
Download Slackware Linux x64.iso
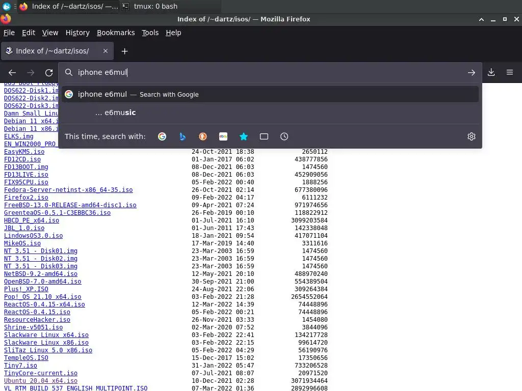pos(46,335)
